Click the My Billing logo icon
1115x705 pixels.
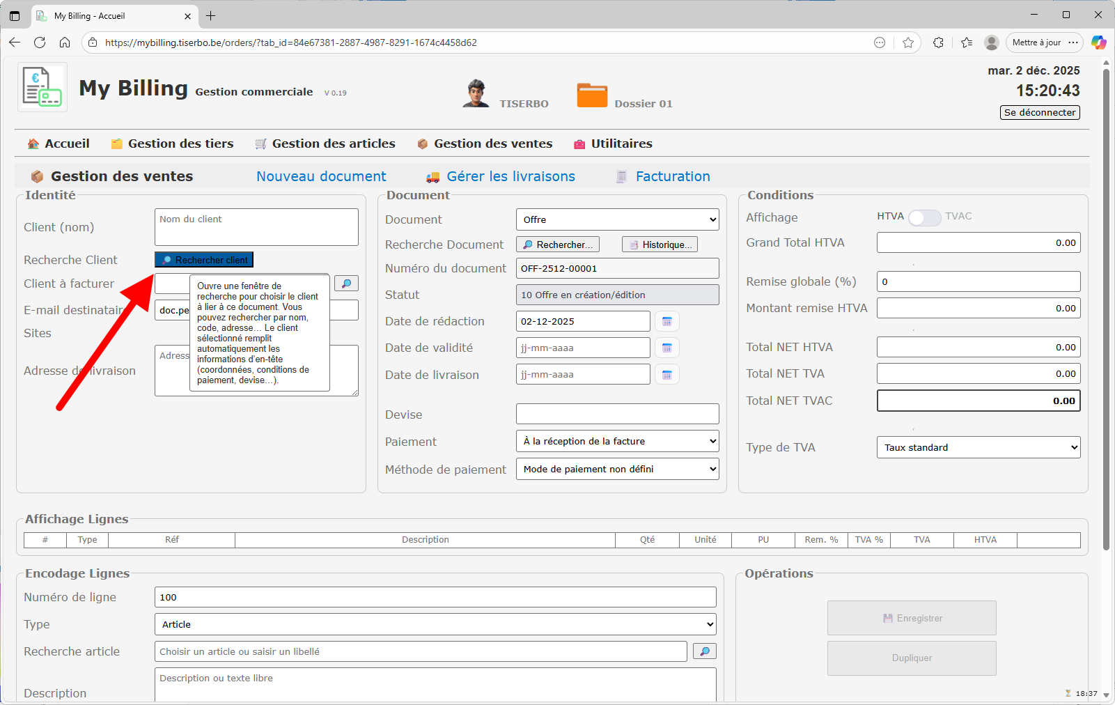tap(42, 87)
